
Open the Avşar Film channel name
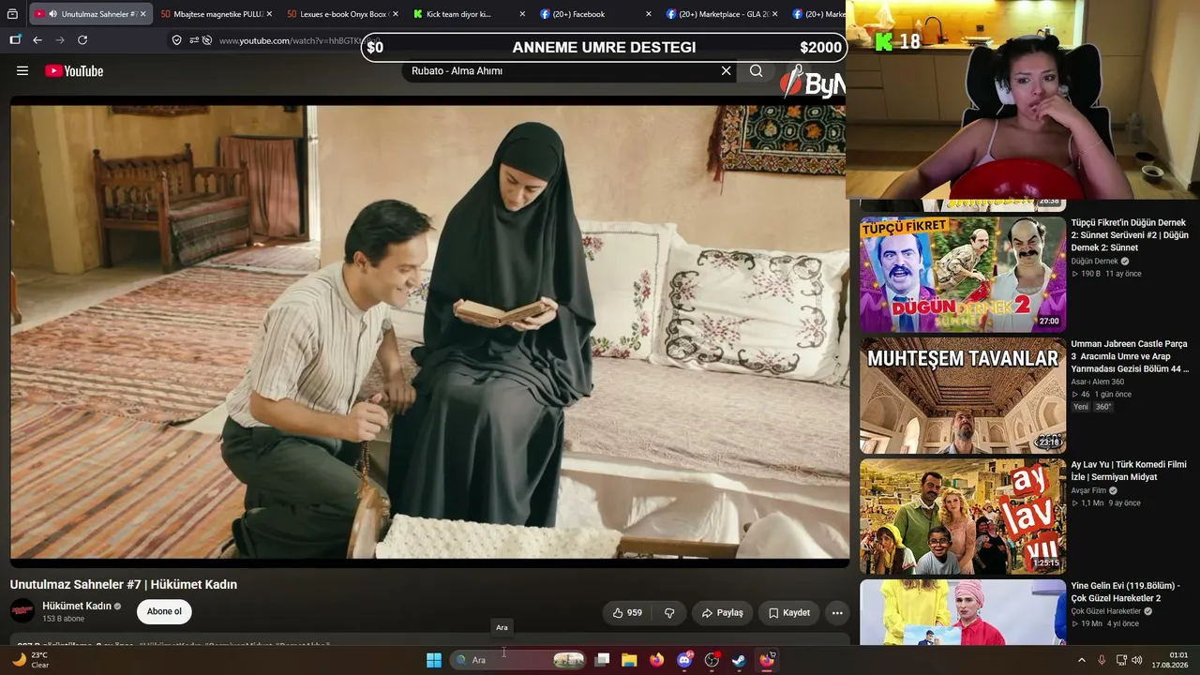click(x=1088, y=491)
